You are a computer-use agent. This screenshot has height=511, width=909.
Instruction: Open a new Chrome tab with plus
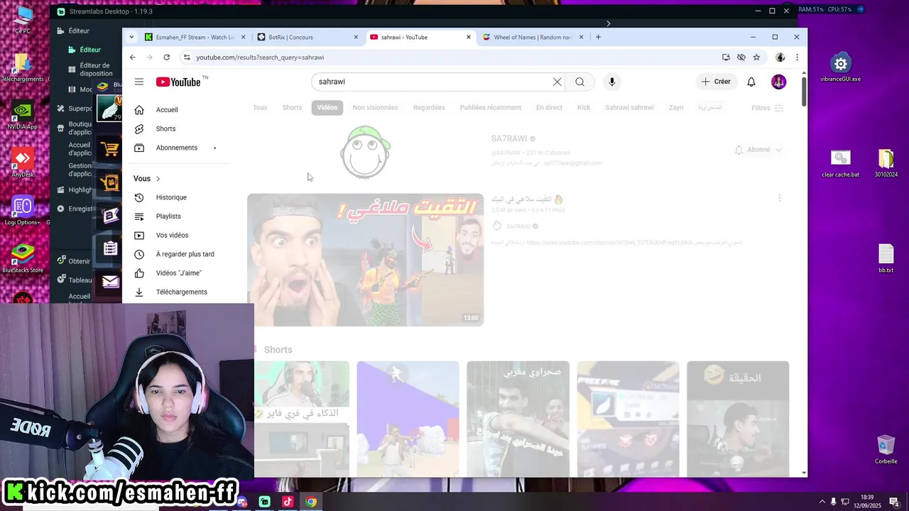click(x=598, y=37)
